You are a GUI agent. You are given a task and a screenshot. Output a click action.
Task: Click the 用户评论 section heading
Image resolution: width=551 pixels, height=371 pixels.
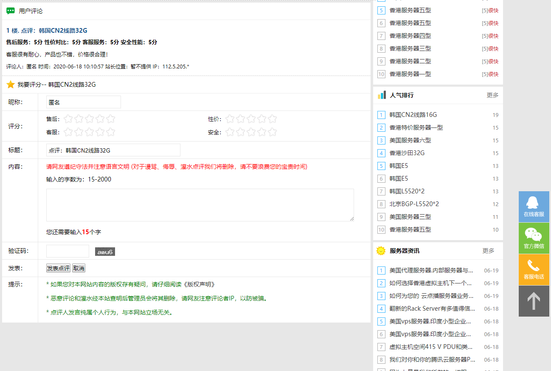point(31,11)
